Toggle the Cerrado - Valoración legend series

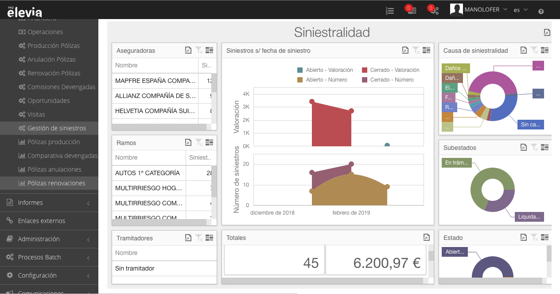(x=390, y=70)
